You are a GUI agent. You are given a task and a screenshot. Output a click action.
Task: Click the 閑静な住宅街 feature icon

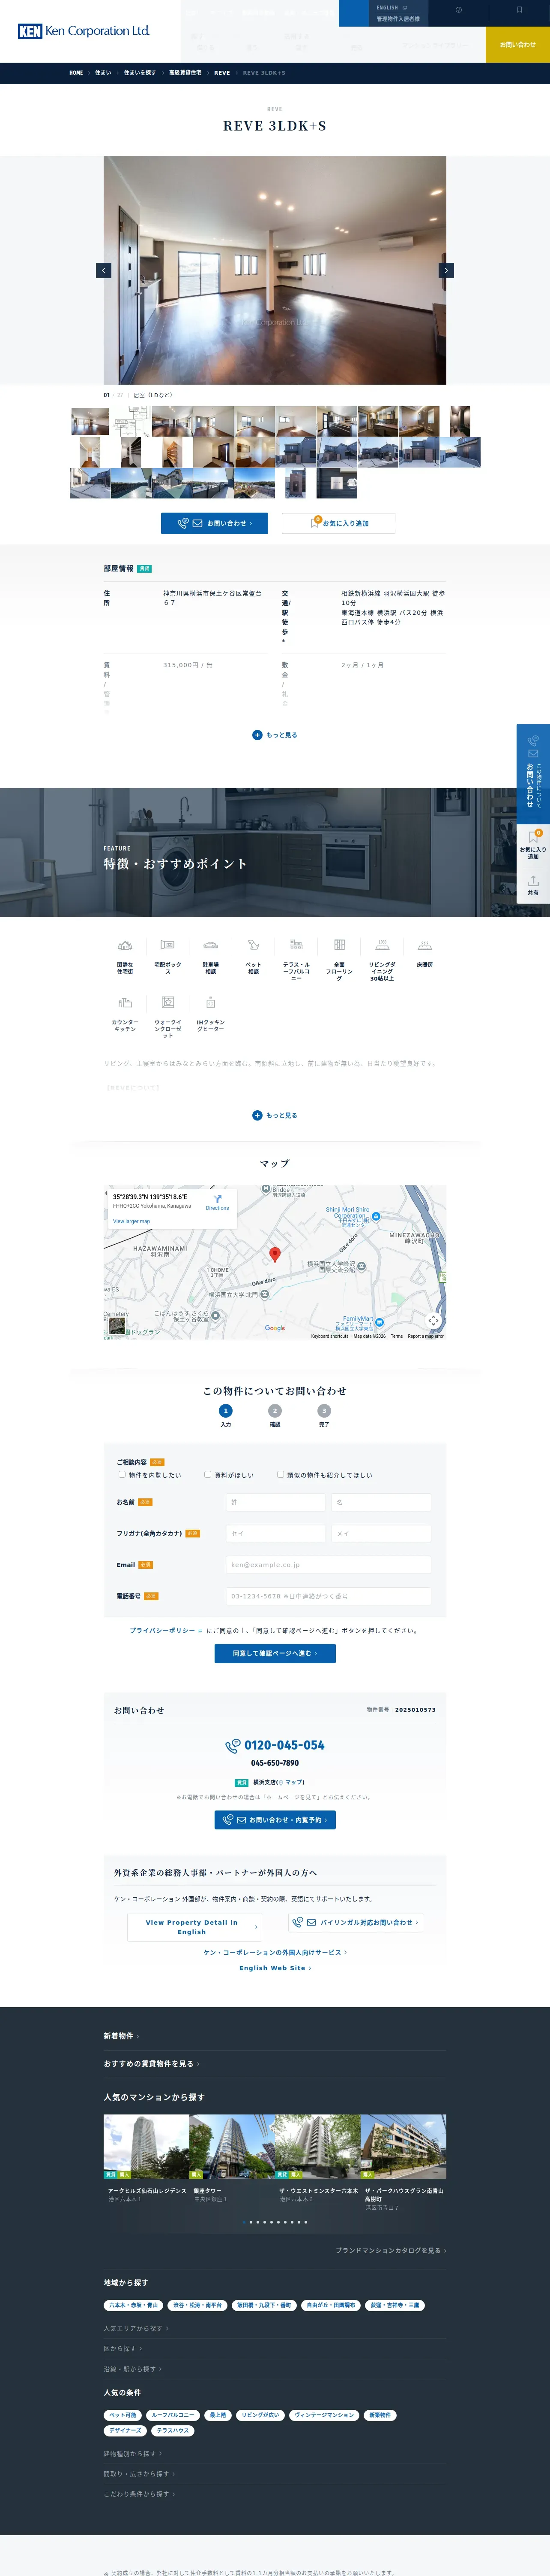coord(125,945)
